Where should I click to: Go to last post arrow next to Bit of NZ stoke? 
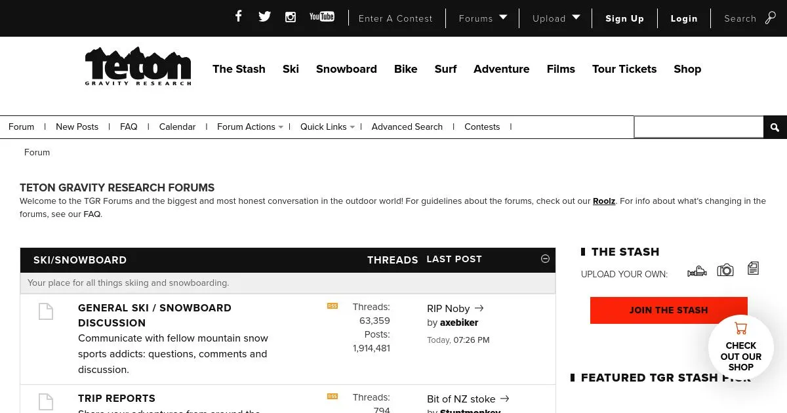pyautogui.click(x=504, y=399)
